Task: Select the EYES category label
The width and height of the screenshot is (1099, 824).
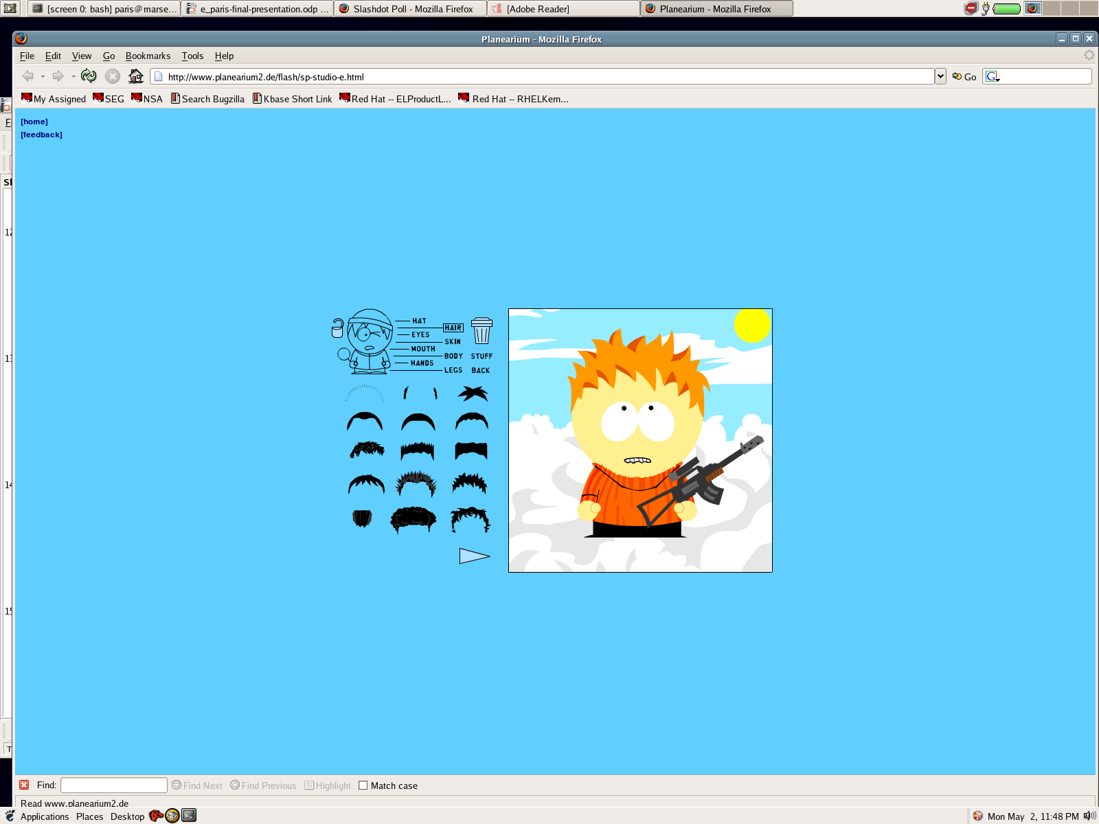Action: (x=420, y=334)
